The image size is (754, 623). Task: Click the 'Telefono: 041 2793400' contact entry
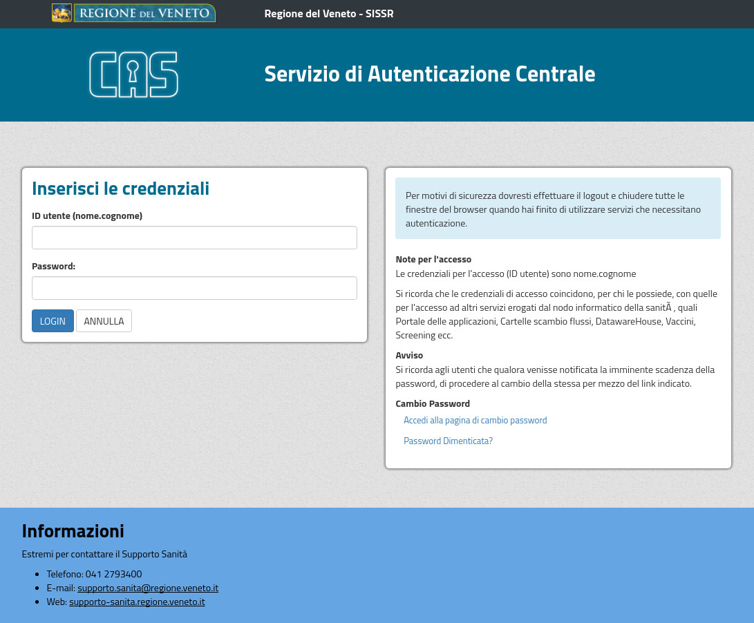94,574
